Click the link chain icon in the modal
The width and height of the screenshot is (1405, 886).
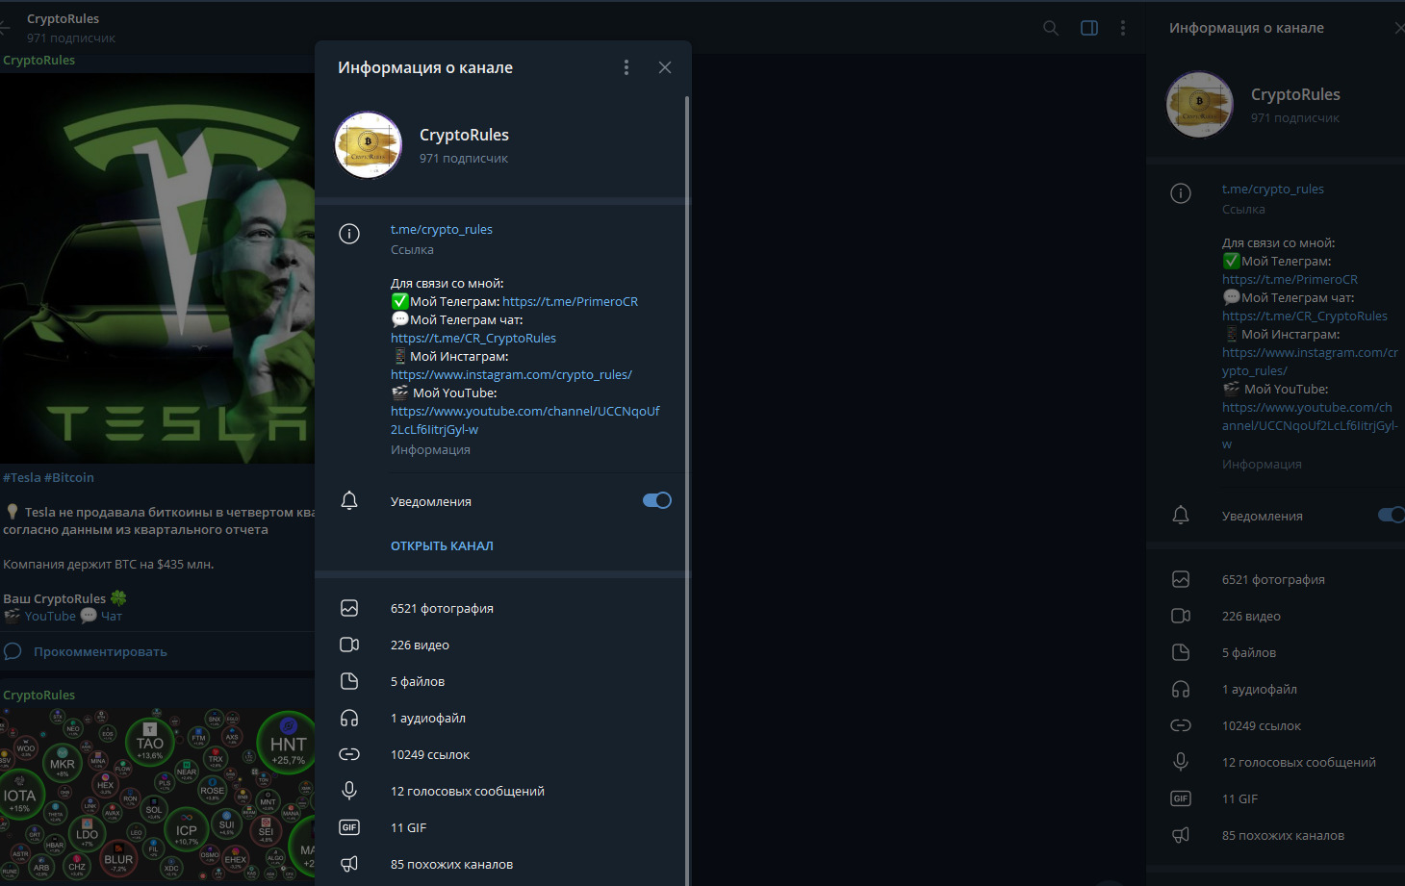[x=349, y=754]
